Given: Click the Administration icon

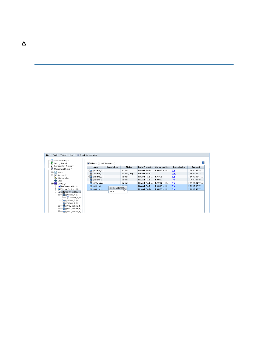Looking at the screenshot, I should (55, 178).
